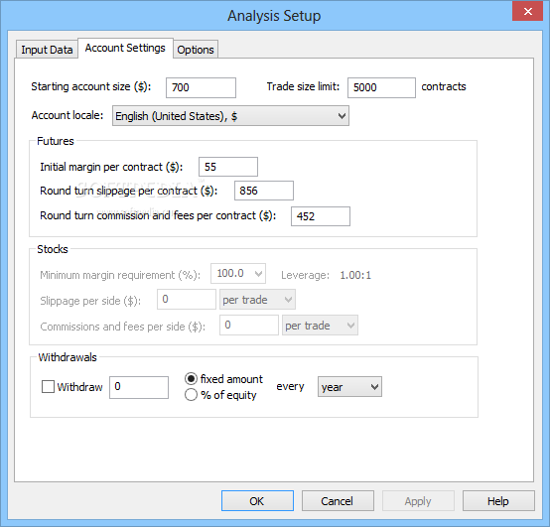
Task: Select the % of equity radio button
Action: pyautogui.click(x=191, y=395)
